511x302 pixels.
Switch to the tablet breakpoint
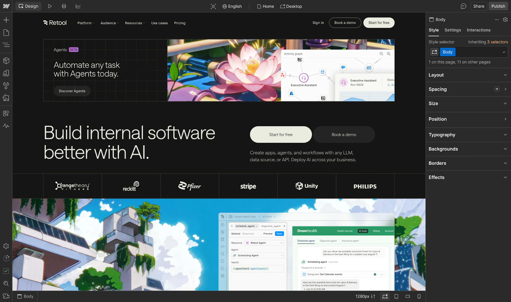396,296
